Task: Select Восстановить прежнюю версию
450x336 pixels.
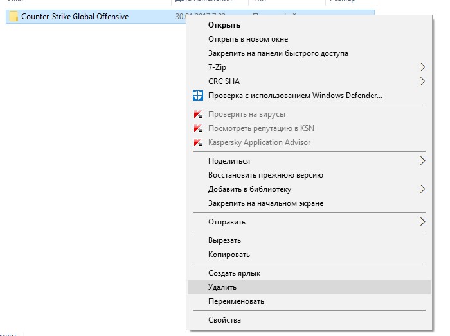Action: (265, 175)
